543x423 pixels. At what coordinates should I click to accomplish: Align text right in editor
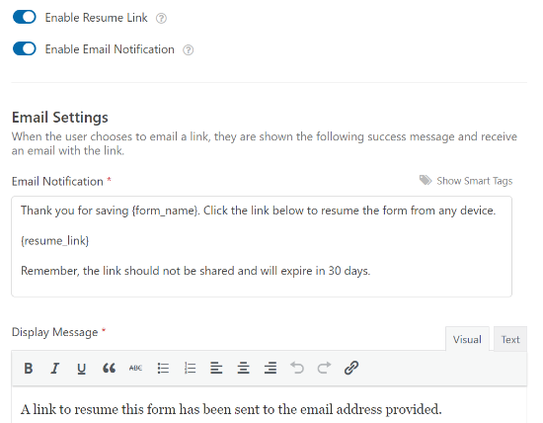click(x=271, y=368)
